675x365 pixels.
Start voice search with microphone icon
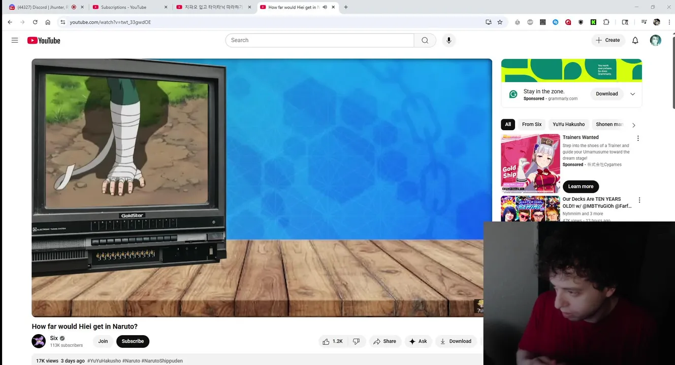click(448, 40)
